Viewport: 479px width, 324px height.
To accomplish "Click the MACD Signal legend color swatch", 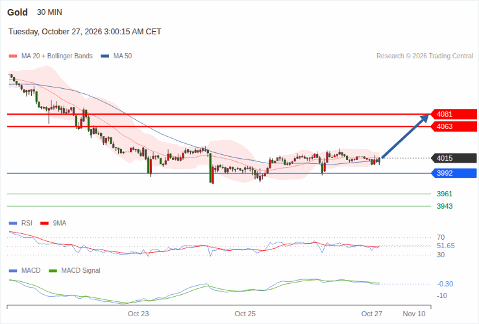I will [x=53, y=271].
